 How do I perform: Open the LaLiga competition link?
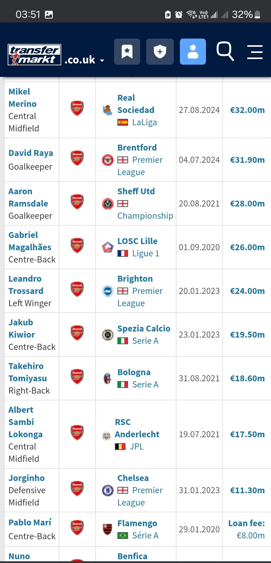pyautogui.click(x=144, y=122)
